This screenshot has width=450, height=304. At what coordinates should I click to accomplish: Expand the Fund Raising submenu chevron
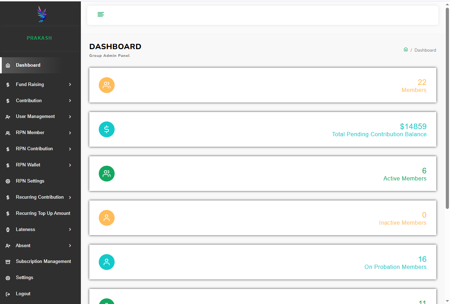(70, 85)
